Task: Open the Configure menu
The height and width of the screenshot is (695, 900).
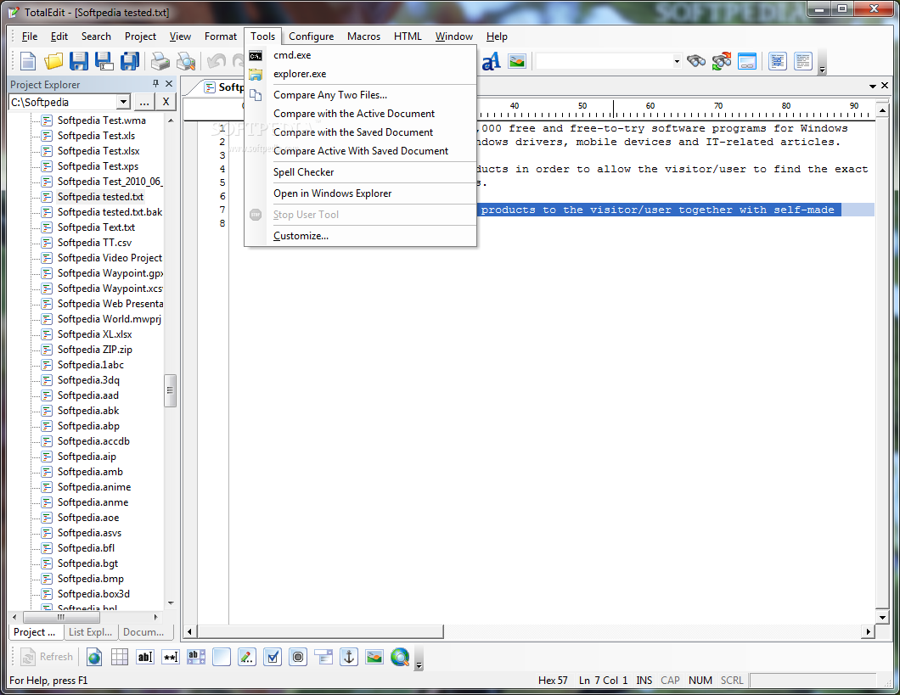Action: click(311, 36)
